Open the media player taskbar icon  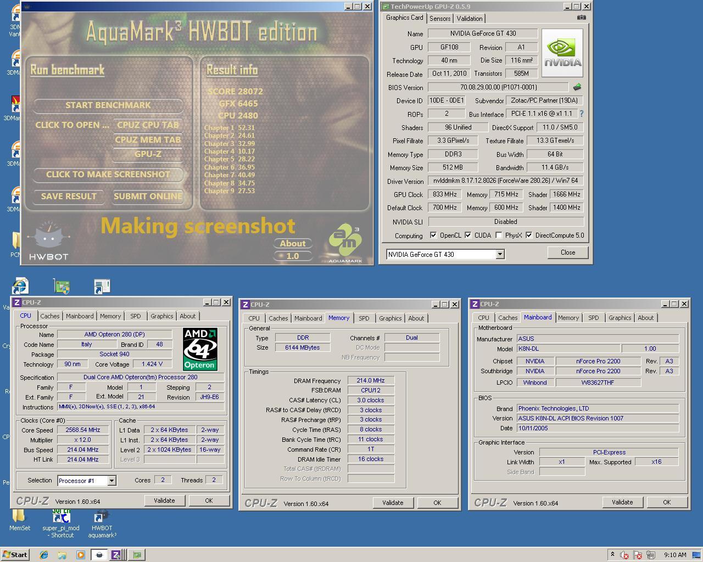(80, 555)
